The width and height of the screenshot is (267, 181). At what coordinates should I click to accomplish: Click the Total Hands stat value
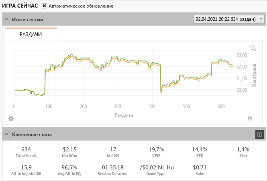coord(26,150)
